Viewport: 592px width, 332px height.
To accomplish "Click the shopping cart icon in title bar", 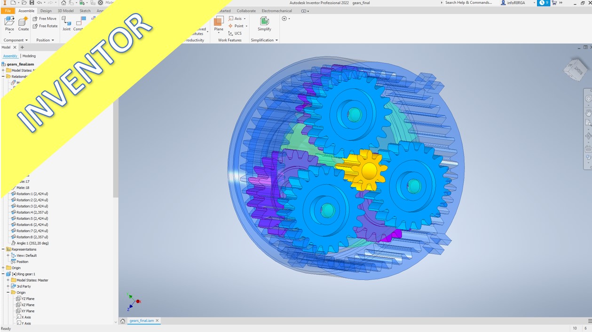I will pyautogui.click(x=554, y=3).
